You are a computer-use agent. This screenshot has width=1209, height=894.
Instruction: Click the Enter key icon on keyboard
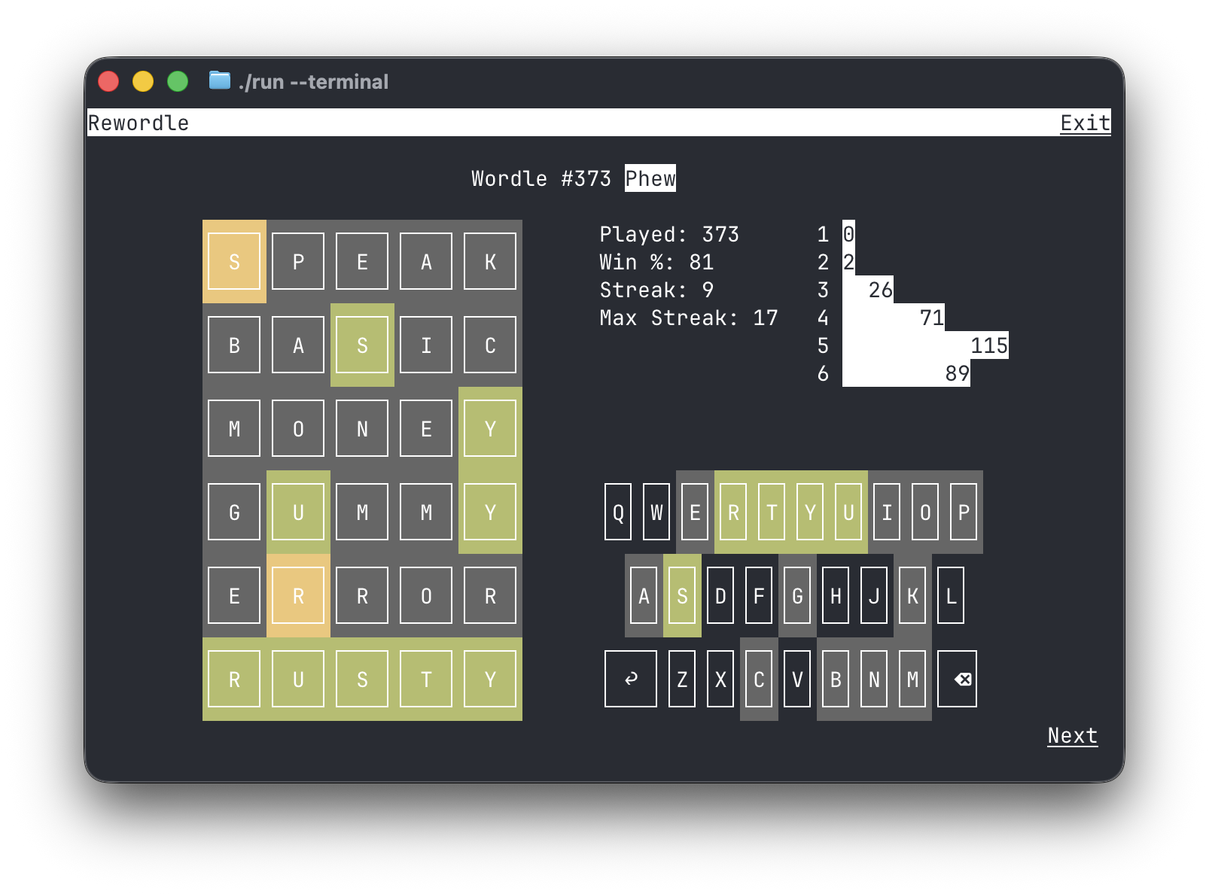coord(631,679)
